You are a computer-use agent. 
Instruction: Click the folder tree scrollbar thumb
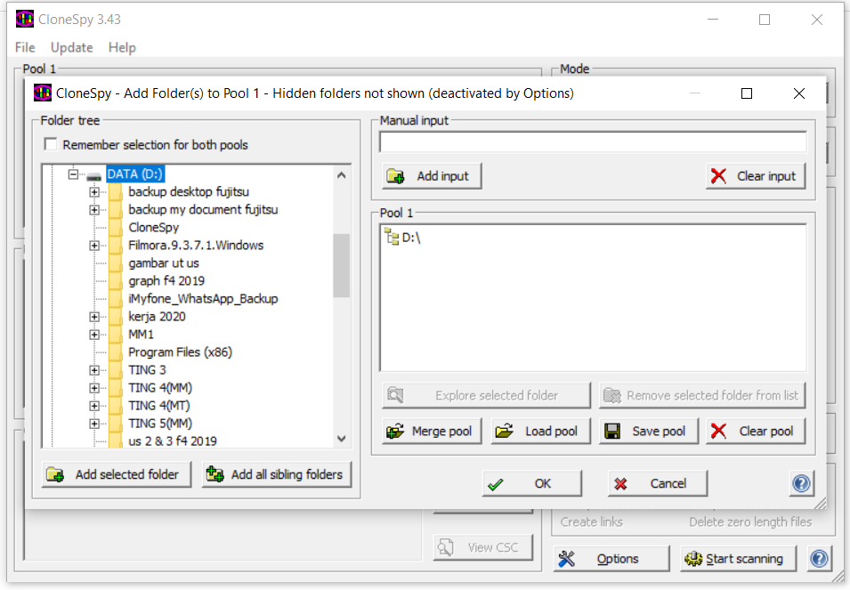point(341,265)
